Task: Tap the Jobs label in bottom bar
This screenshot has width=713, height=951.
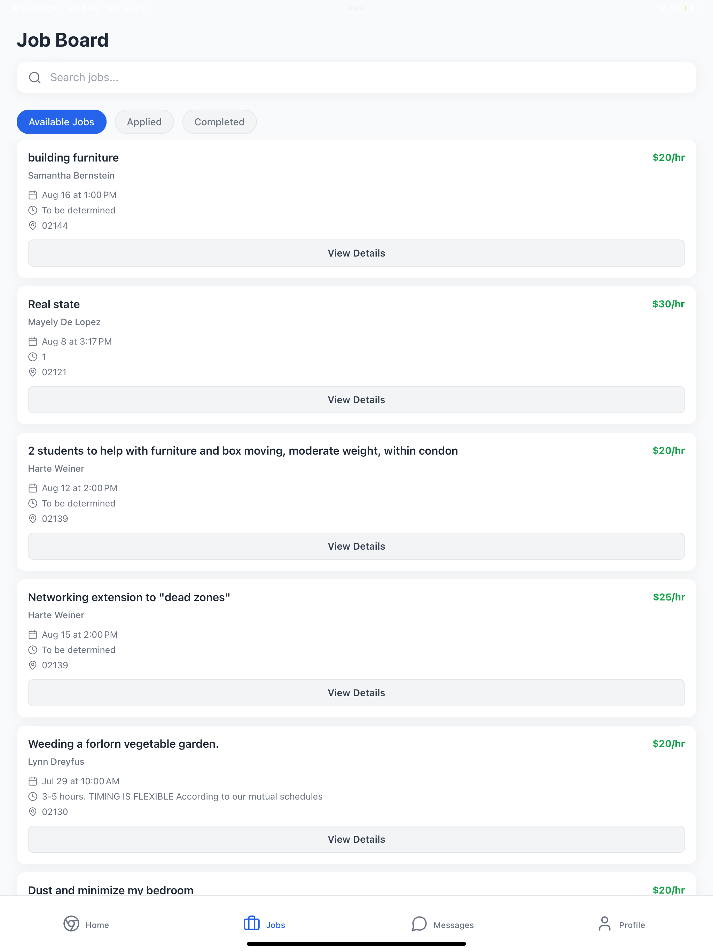Action: pos(276,925)
